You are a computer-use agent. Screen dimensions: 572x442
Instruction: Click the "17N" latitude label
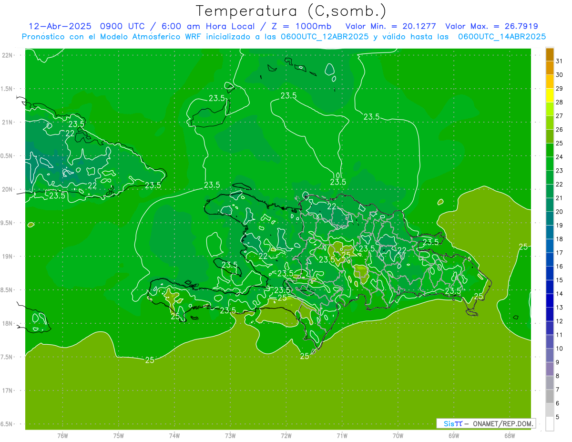tap(8, 391)
